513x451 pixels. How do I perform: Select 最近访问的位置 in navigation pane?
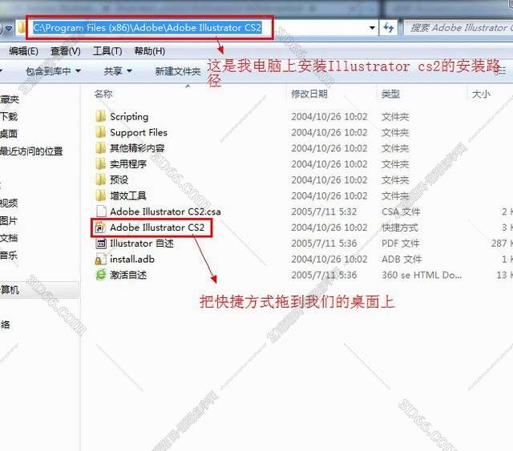(31, 151)
